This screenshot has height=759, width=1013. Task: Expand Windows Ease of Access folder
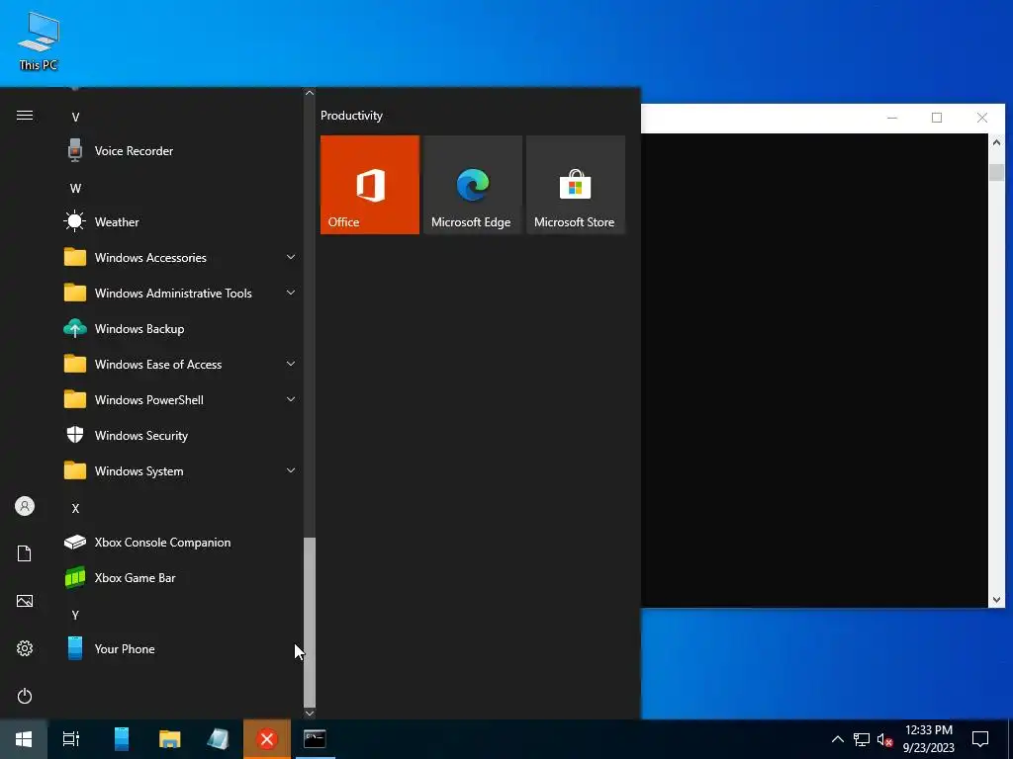[181, 365]
